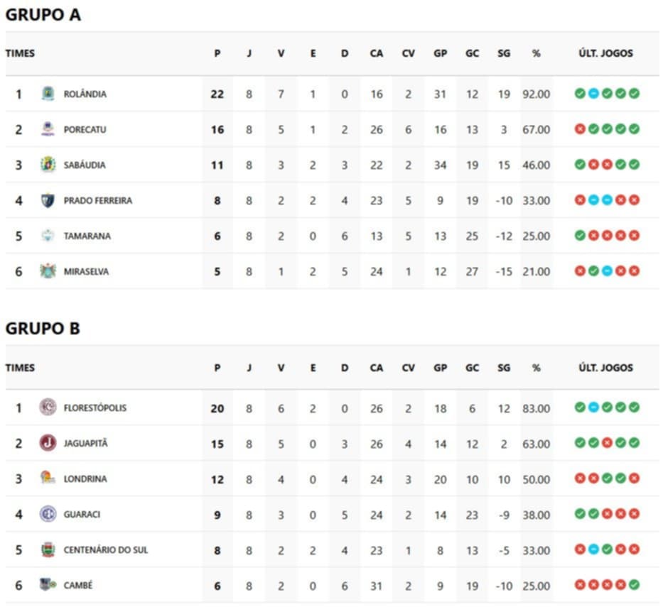
Task: Click Grupo B ÚLT. JOGOS column header
Action: (x=605, y=368)
